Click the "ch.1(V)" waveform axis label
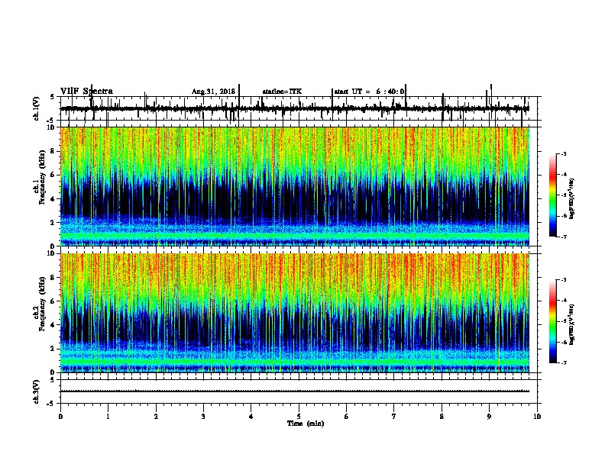 37,108
